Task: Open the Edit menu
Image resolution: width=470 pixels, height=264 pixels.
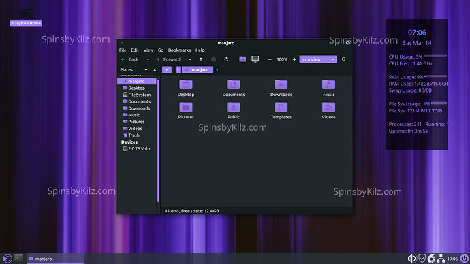Action: [x=135, y=50]
